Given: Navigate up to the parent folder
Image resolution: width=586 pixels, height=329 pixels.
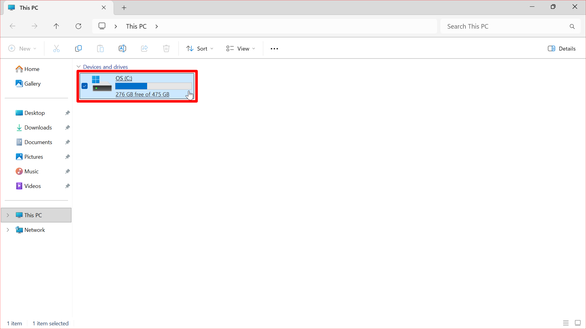Looking at the screenshot, I should [56, 26].
